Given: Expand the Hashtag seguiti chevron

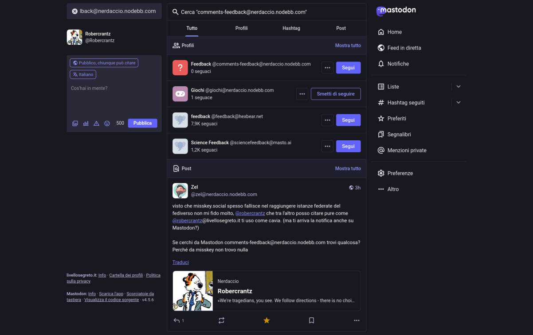Looking at the screenshot, I should (459, 103).
